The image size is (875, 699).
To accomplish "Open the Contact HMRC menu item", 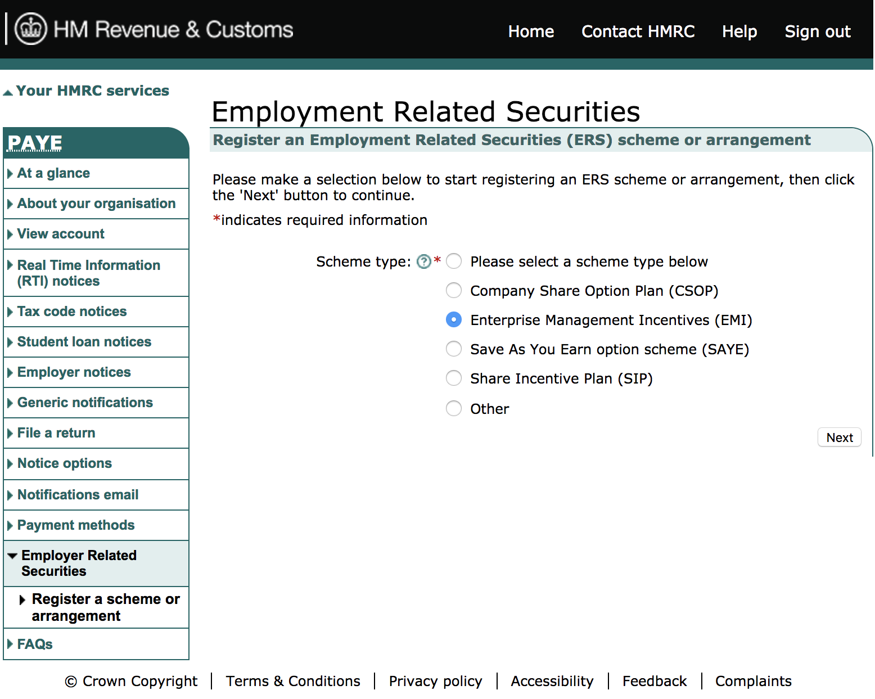I will [x=638, y=31].
